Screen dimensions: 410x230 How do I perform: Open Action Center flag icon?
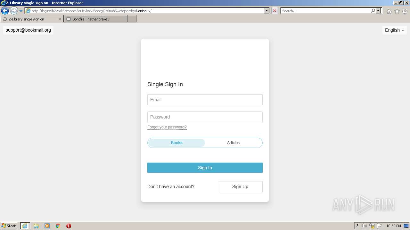click(x=380, y=226)
